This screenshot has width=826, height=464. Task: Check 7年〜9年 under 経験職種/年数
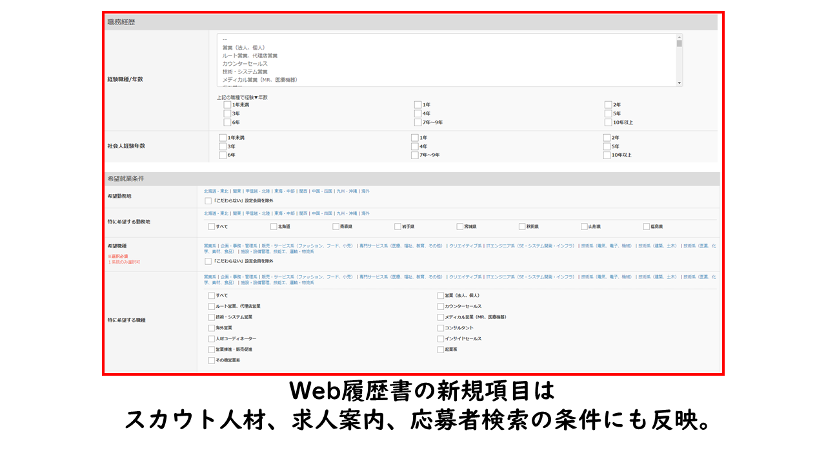click(x=418, y=122)
